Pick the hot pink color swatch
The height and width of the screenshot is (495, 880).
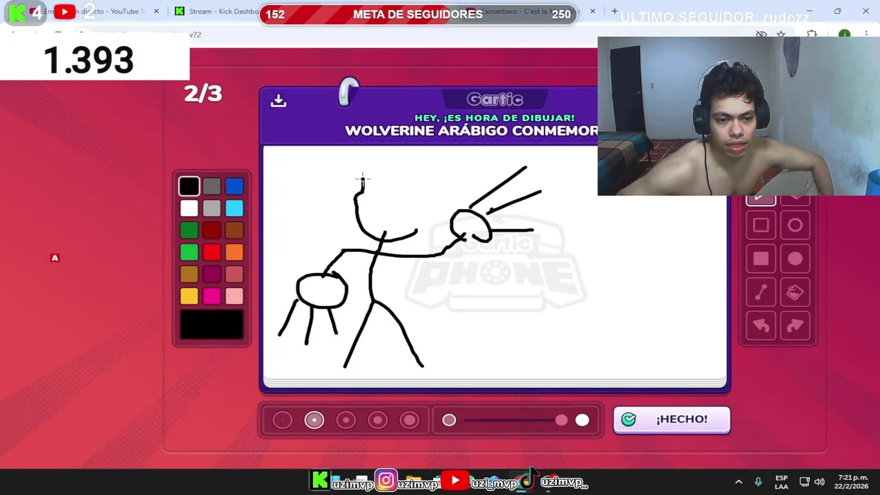click(x=212, y=296)
